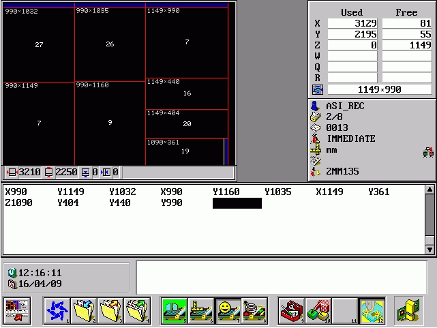This screenshot has width=437, height=328.
Task: Click the network computers icon beside mm
Action: [x=428, y=152]
